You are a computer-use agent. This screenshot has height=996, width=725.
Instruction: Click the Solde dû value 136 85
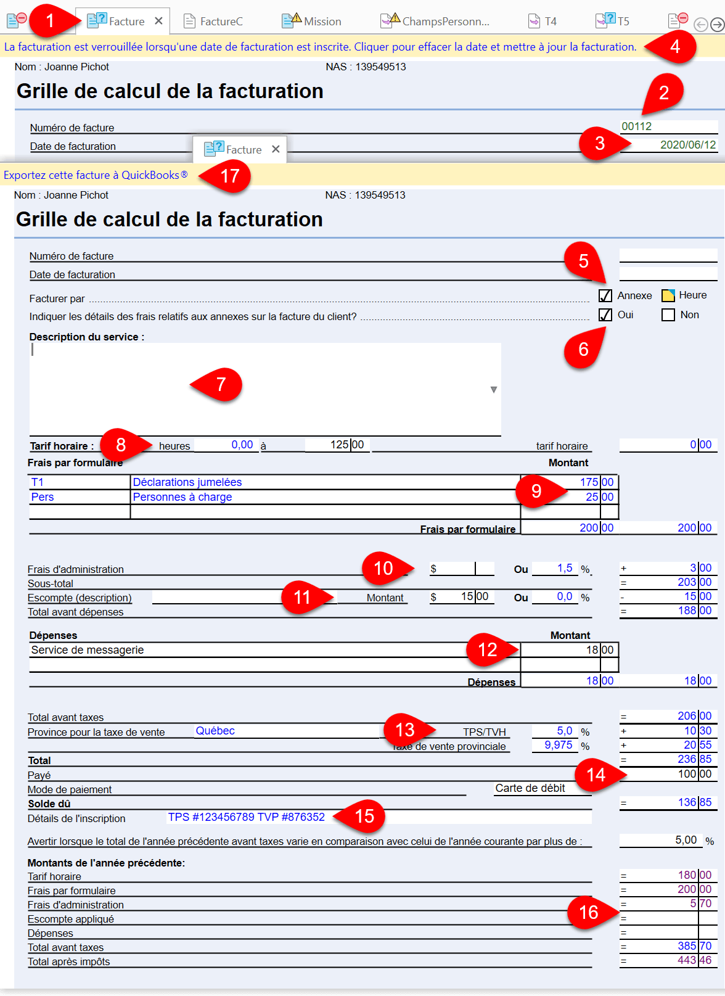pyautogui.click(x=668, y=802)
